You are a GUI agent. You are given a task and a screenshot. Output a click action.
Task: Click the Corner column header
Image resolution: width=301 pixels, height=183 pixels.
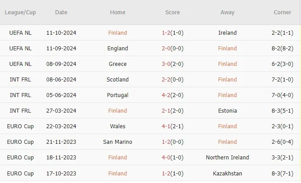coord(282,12)
